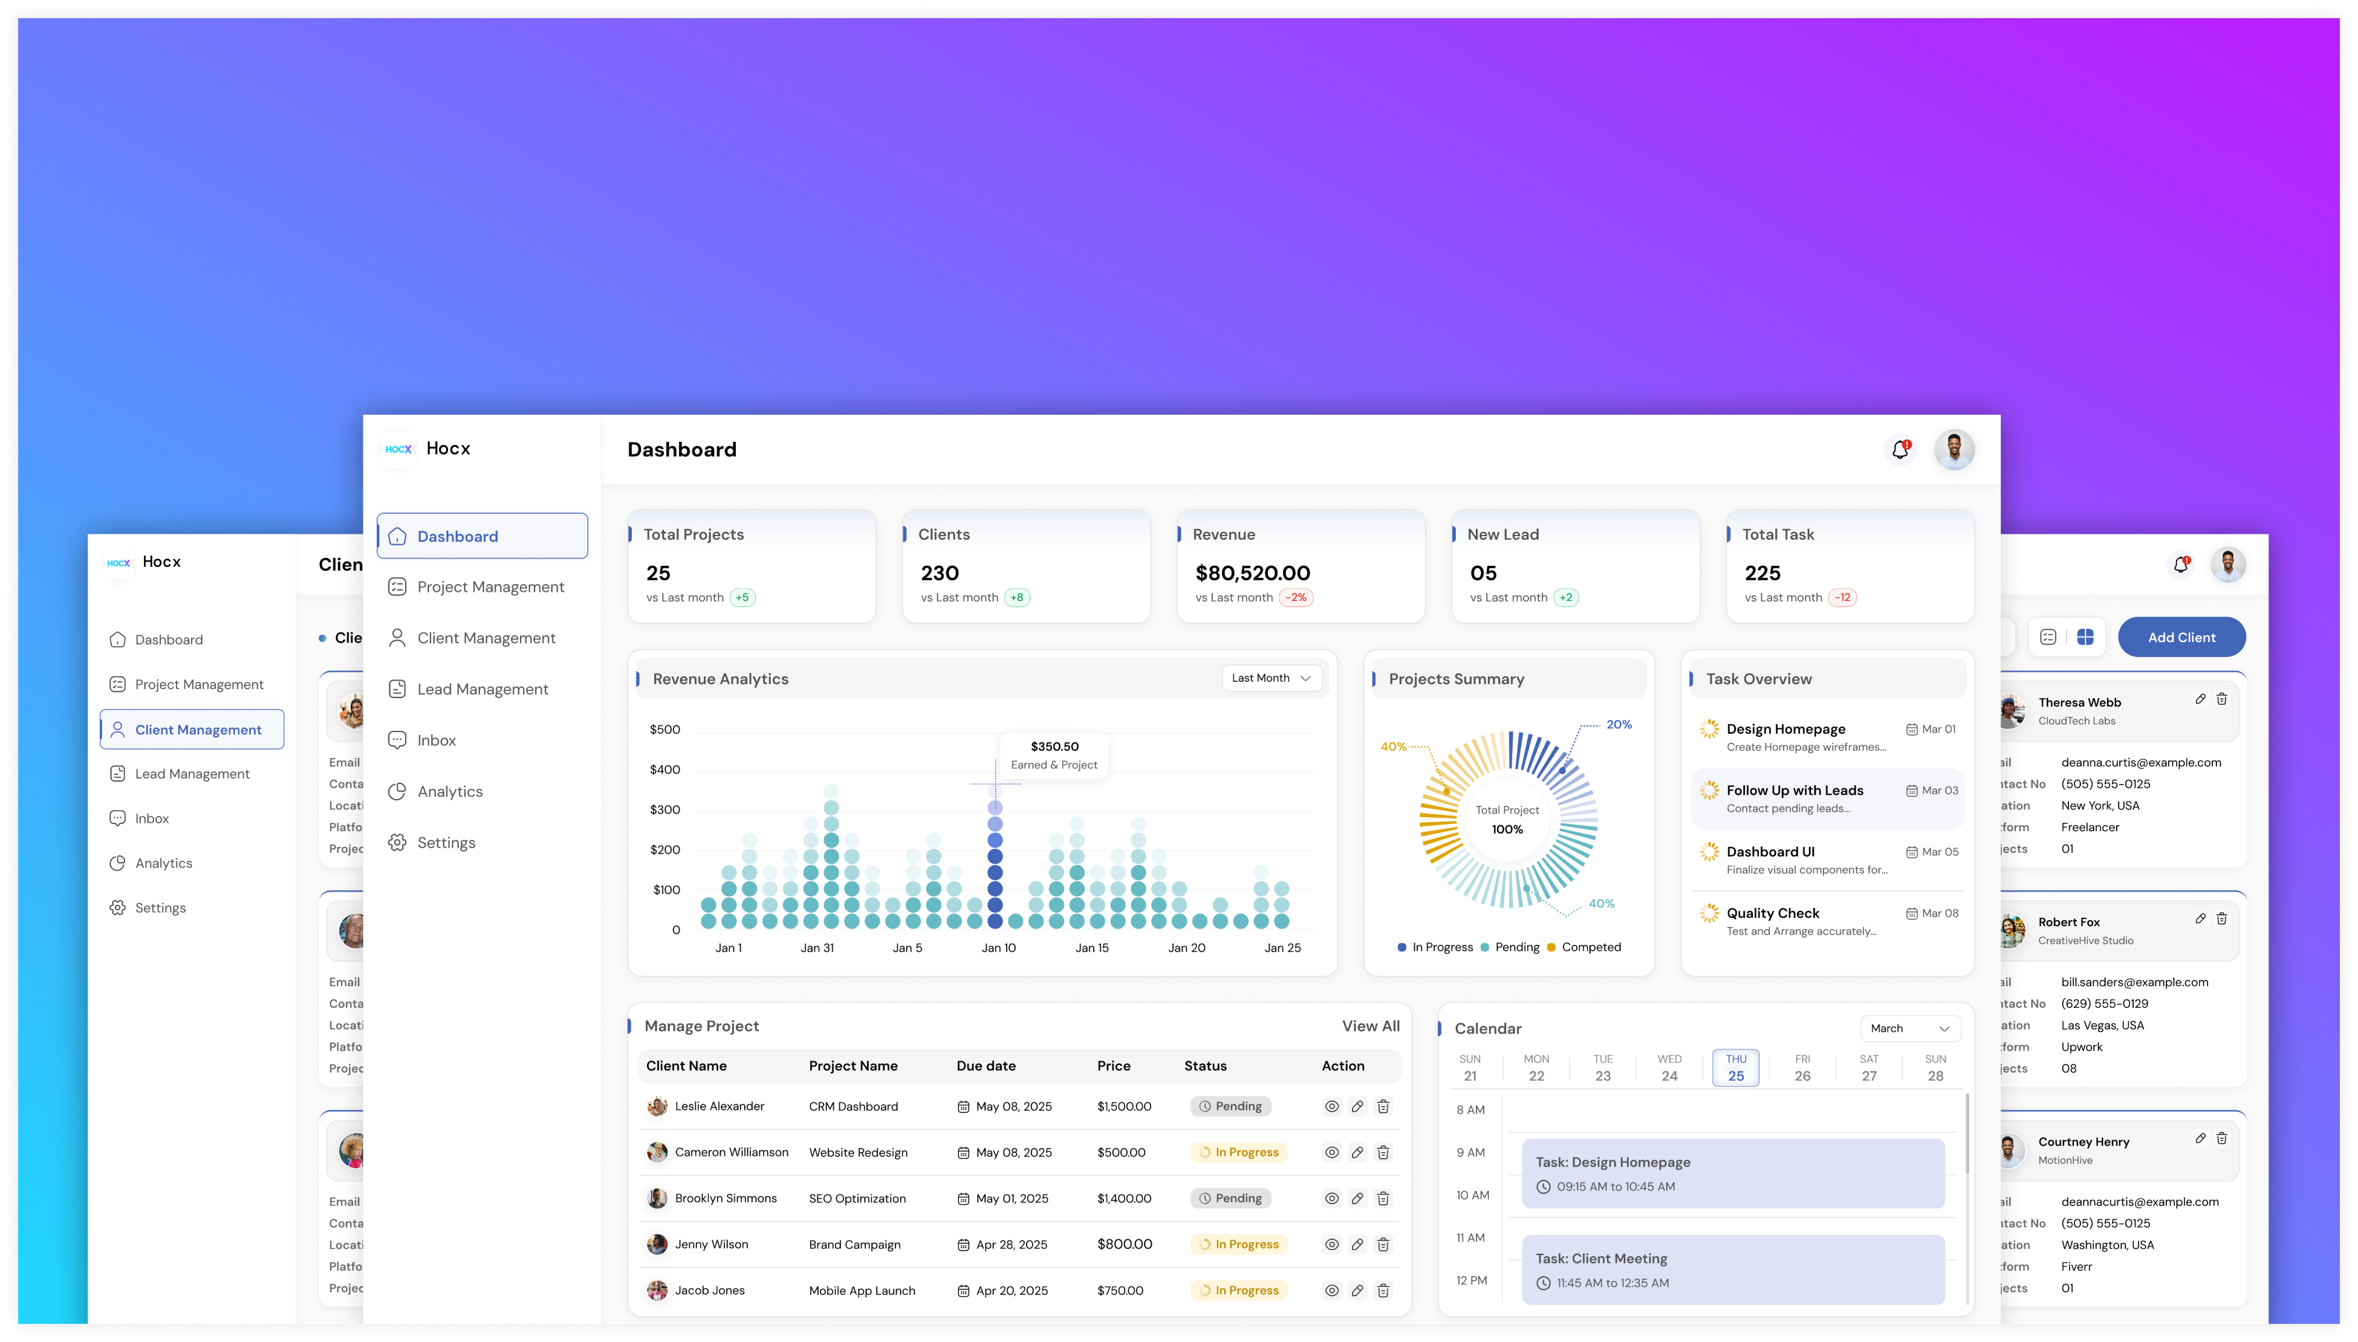Delete Leslie Alexander's project with the trash icon

tap(1383, 1106)
